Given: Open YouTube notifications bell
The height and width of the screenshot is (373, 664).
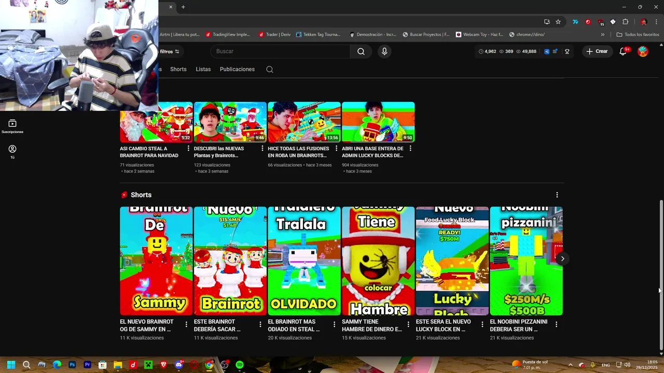Looking at the screenshot, I should 623,51.
